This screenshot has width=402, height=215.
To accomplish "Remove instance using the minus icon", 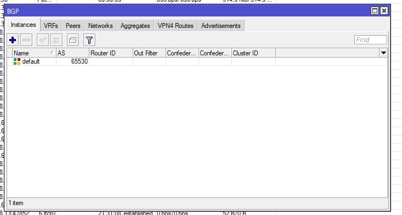I will (26, 40).
